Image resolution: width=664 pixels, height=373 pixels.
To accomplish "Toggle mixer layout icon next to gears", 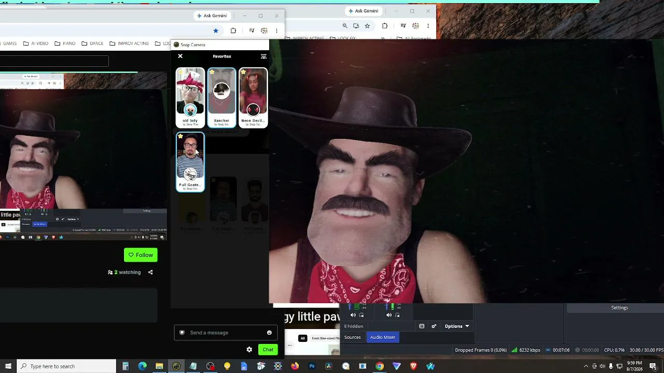I will (x=422, y=326).
